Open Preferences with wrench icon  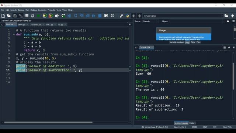coord(121,16)
